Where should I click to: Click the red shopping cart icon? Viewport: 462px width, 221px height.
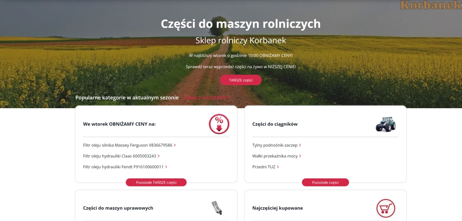point(386,208)
